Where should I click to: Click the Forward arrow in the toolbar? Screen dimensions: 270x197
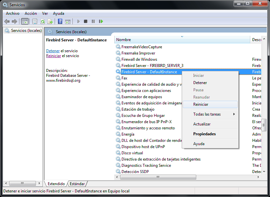click(x=14, y=21)
